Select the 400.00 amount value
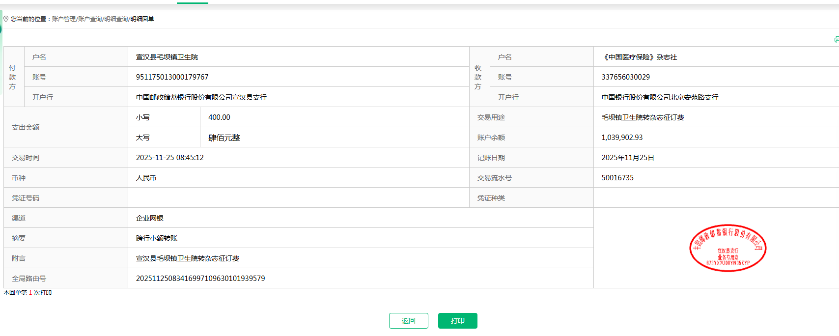The width and height of the screenshot is (839, 336). coord(219,117)
